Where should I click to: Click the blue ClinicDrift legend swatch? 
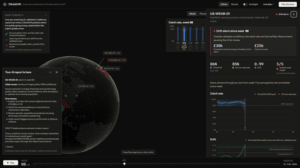(211, 68)
